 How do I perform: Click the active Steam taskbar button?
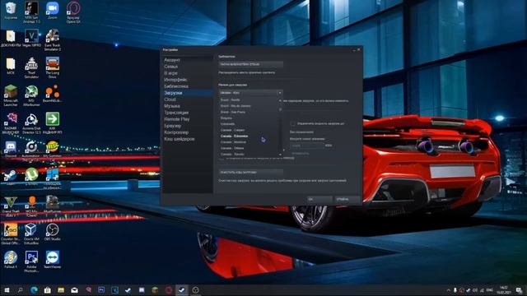point(182,290)
